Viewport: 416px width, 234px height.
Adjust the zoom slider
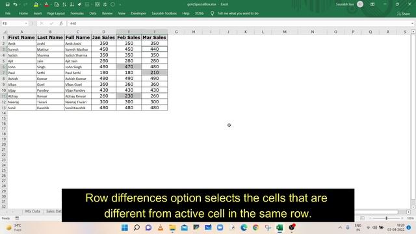click(386, 218)
